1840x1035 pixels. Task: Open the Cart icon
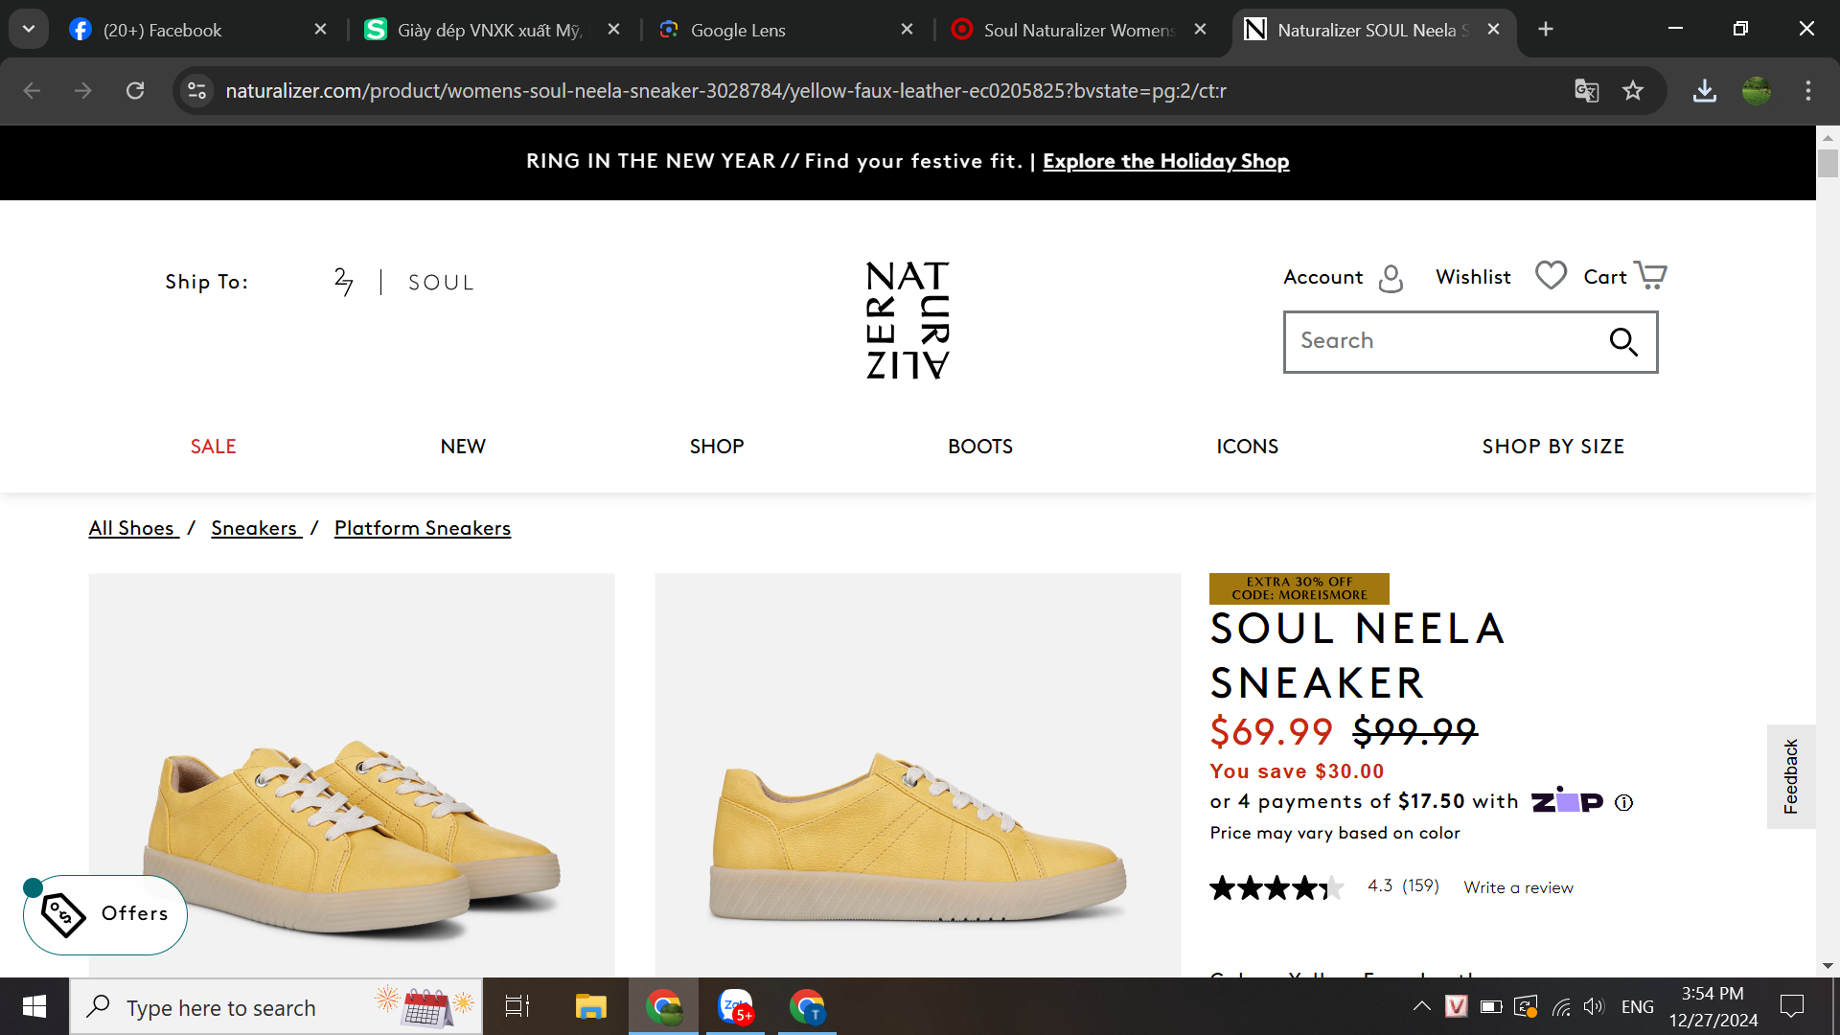1650,276
